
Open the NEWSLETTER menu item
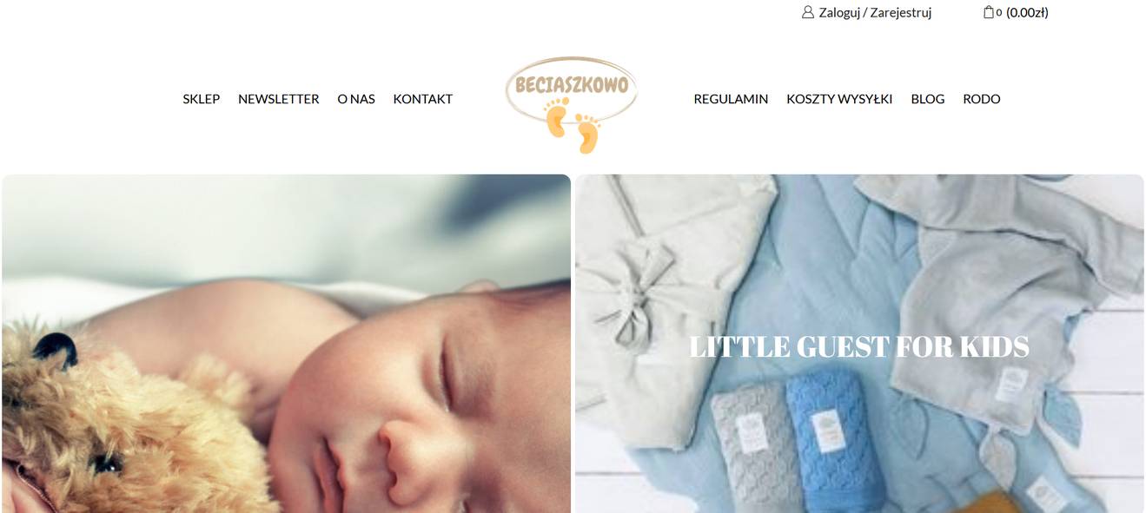[278, 99]
